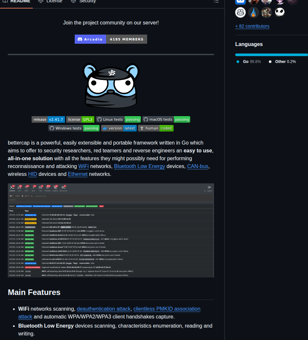308x340 pixels.
Task: Open the license GPL3 badge
Action: [80, 119]
